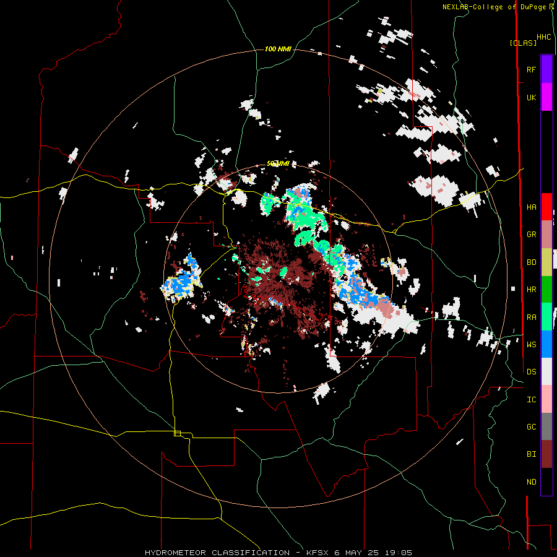Click the ND legend label
557x557 pixels.
(531, 482)
